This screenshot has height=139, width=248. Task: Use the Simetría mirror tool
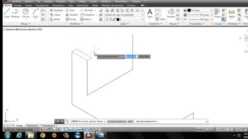click(72, 15)
